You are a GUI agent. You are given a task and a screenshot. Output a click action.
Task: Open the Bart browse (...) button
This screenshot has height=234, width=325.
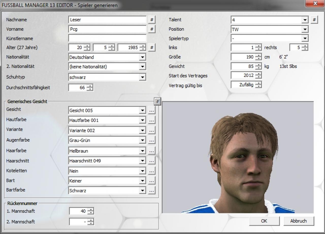point(152,181)
